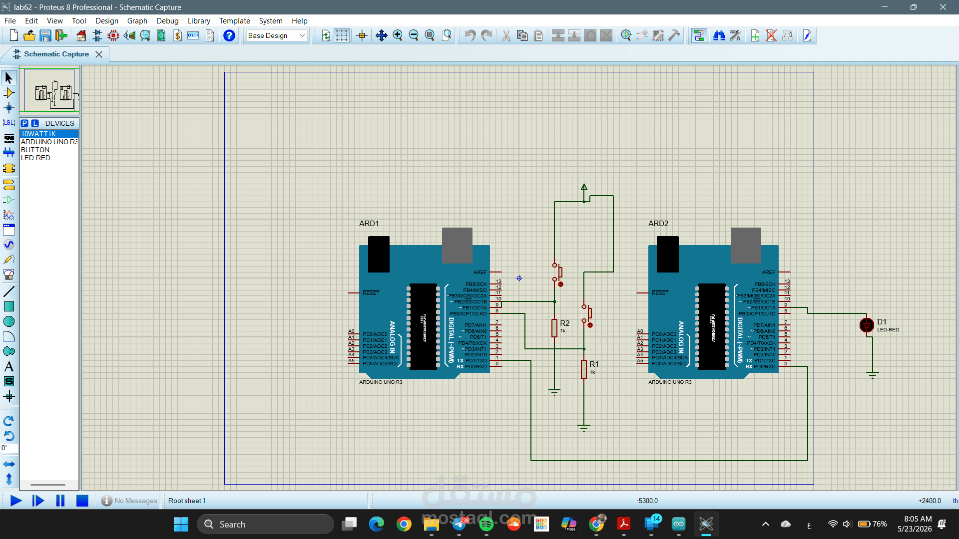This screenshot has width=959, height=539.
Task: Select the Text Script Mode tool
Action: 8,138
